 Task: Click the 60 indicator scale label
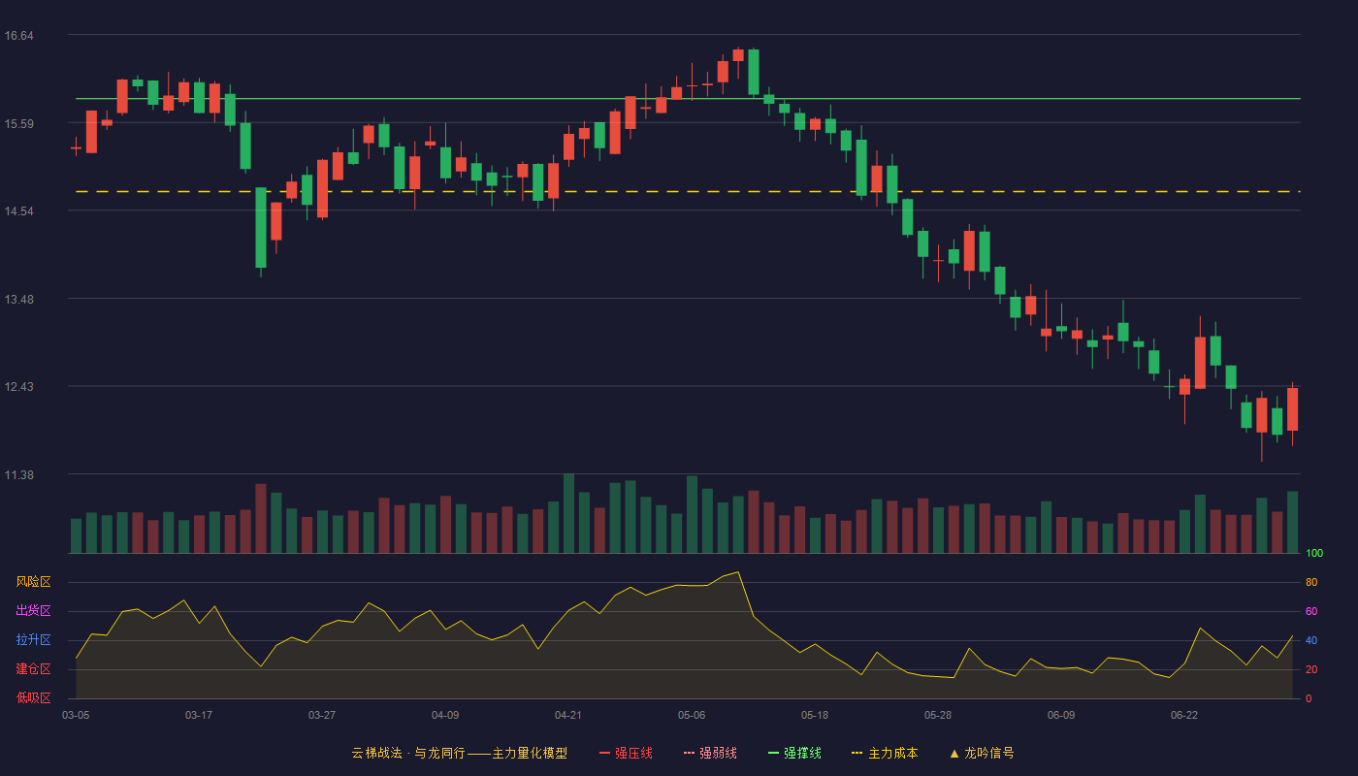point(1310,612)
